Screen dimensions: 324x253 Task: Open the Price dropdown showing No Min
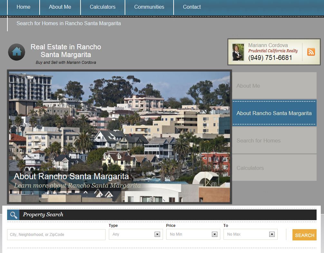[x=193, y=234]
